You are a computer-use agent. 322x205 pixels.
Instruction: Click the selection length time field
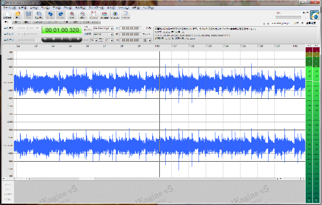[x=130, y=40]
